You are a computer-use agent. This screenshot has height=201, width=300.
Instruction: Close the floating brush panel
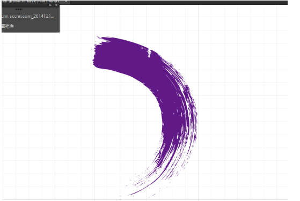56,5
